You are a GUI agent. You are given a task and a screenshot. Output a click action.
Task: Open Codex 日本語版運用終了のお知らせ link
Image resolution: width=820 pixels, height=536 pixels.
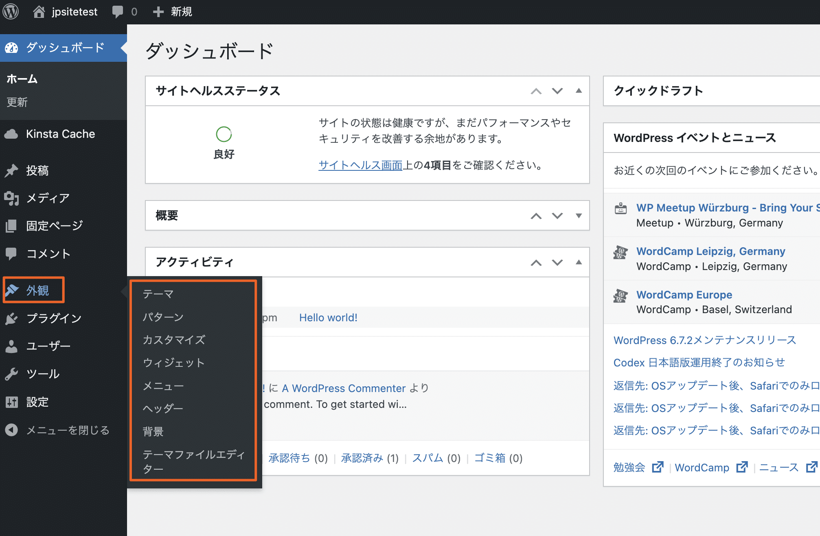tap(699, 362)
